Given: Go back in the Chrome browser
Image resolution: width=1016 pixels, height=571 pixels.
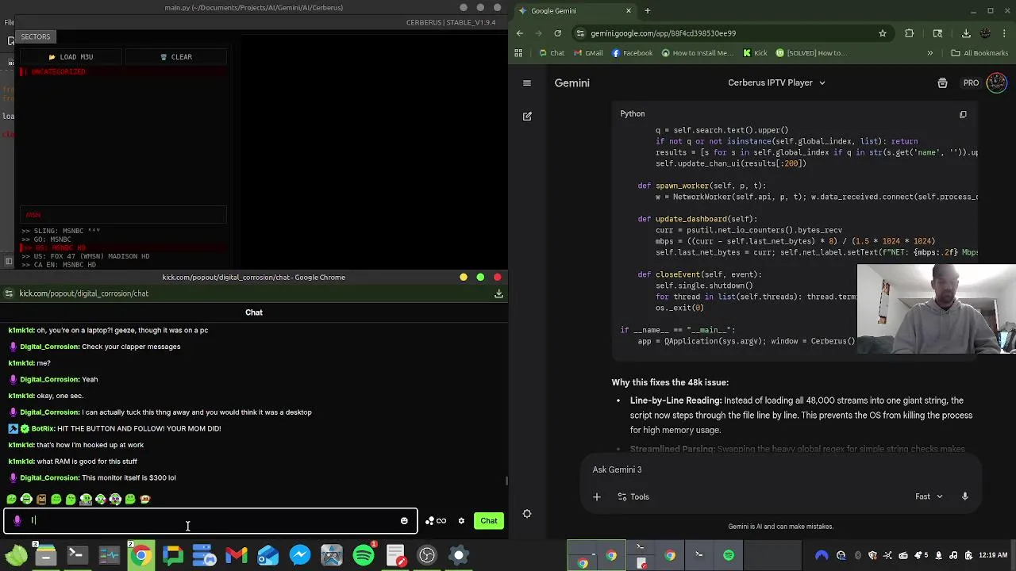Looking at the screenshot, I should [x=520, y=33].
